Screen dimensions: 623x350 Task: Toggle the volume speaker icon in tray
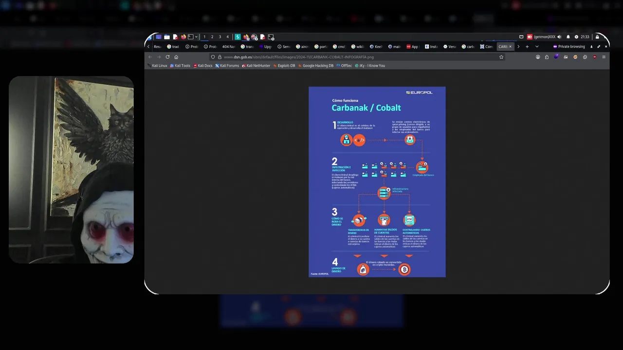[x=559, y=37]
